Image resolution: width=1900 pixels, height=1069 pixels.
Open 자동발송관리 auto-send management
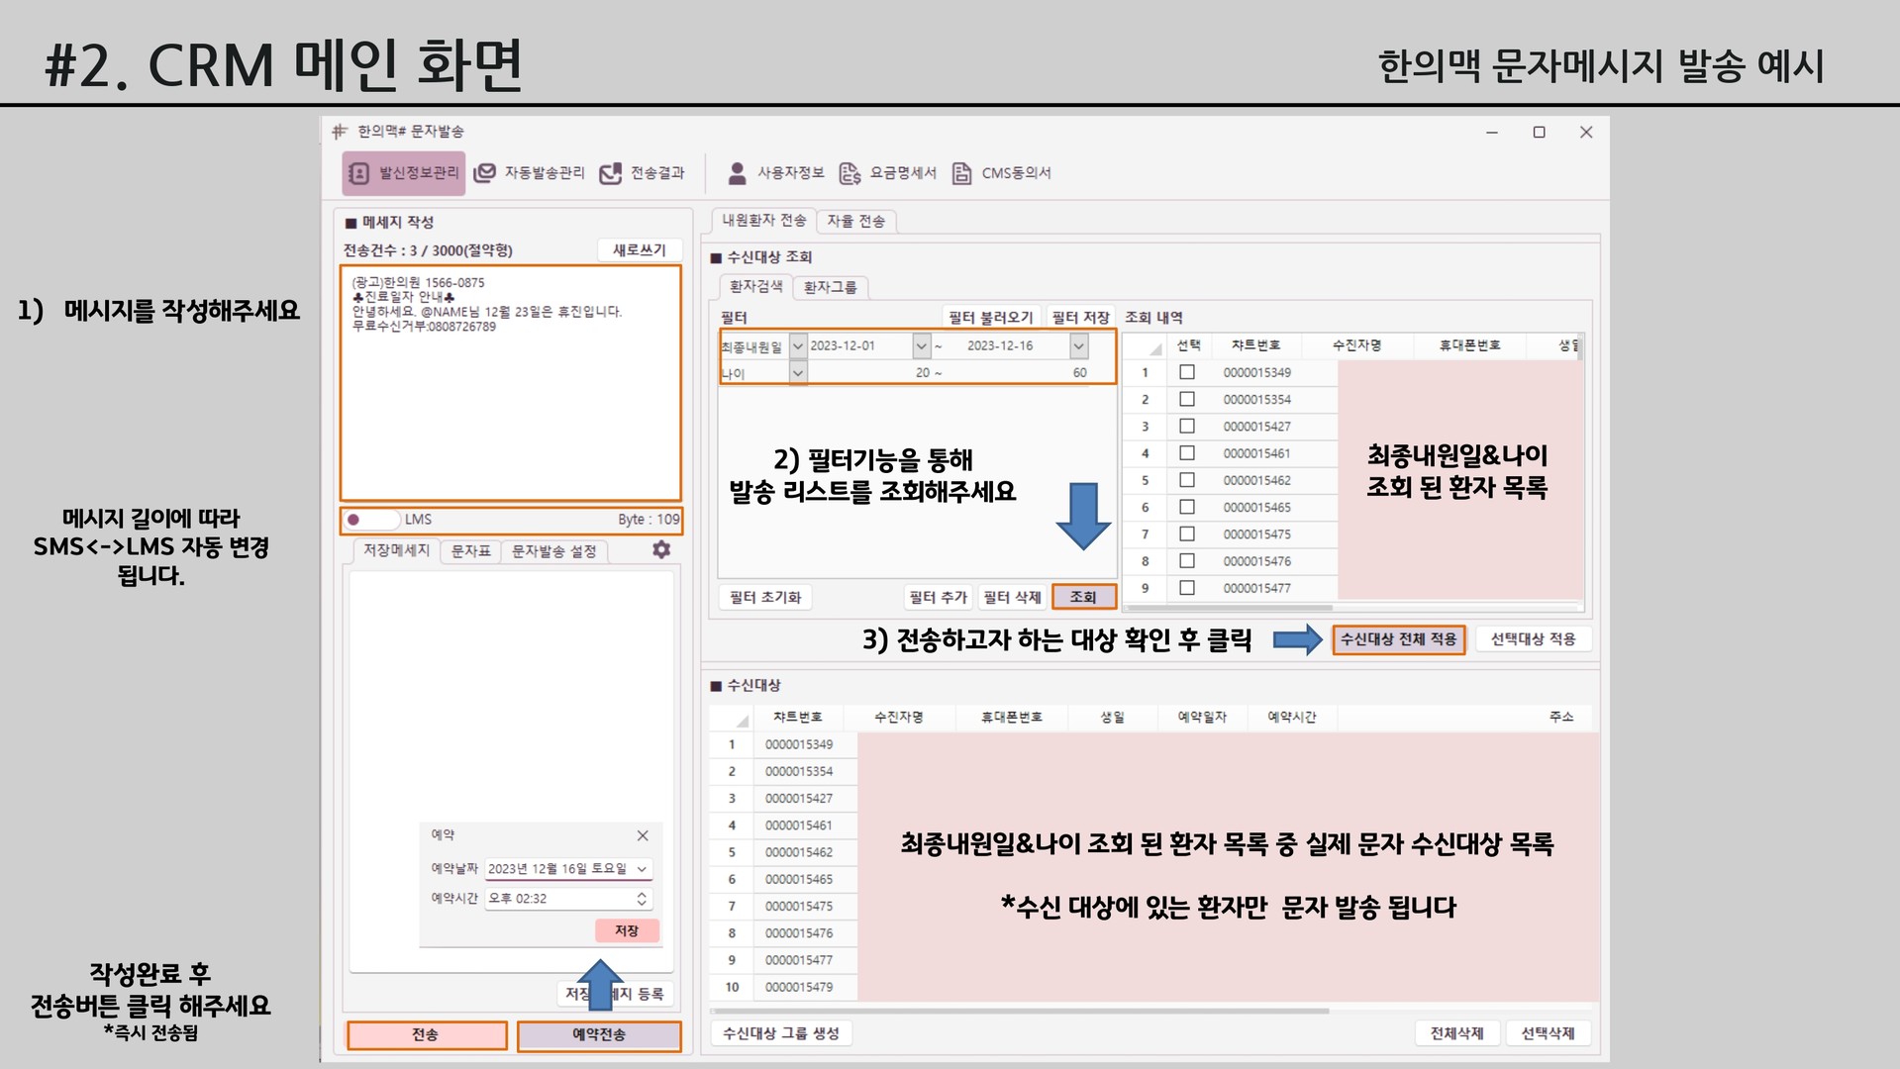tap(530, 173)
